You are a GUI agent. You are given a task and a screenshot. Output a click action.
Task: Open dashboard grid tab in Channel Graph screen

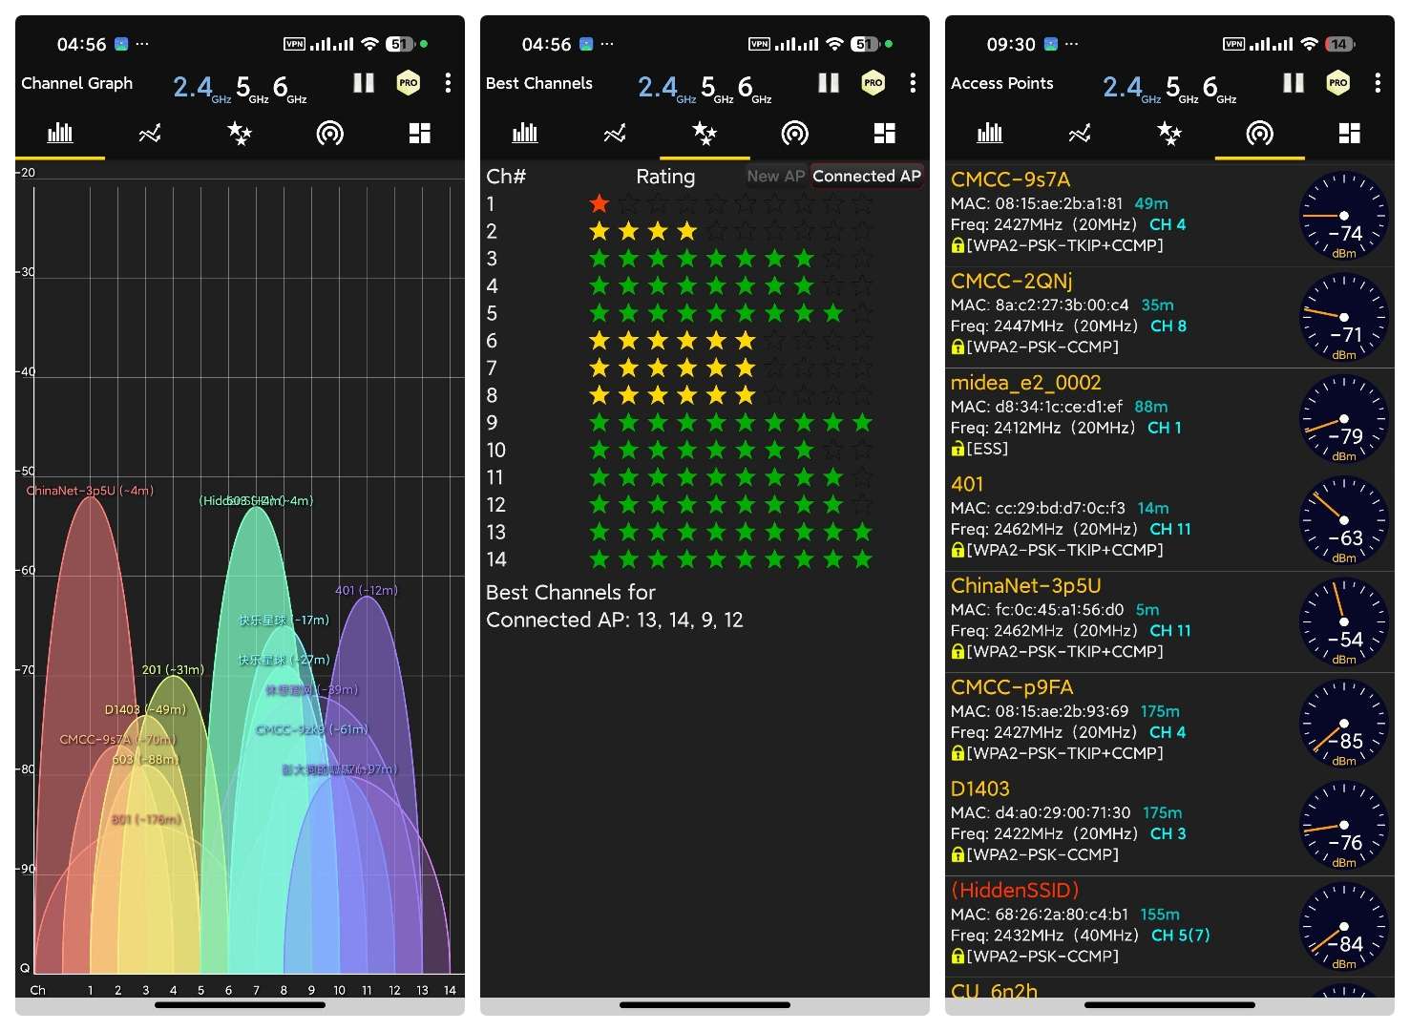(x=420, y=133)
